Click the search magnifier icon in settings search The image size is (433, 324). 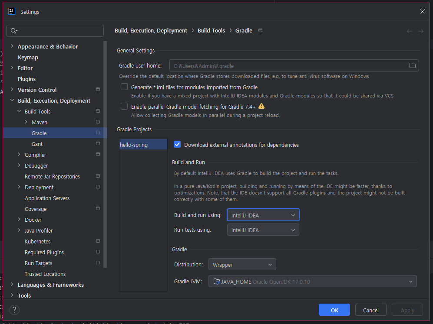click(14, 31)
